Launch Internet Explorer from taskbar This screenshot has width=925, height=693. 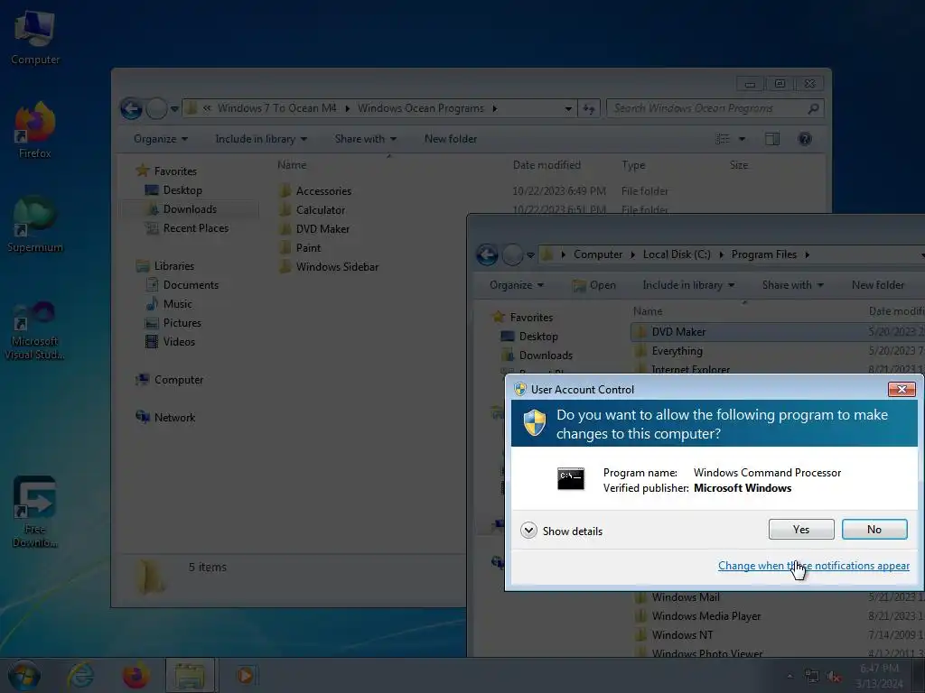tap(80, 675)
